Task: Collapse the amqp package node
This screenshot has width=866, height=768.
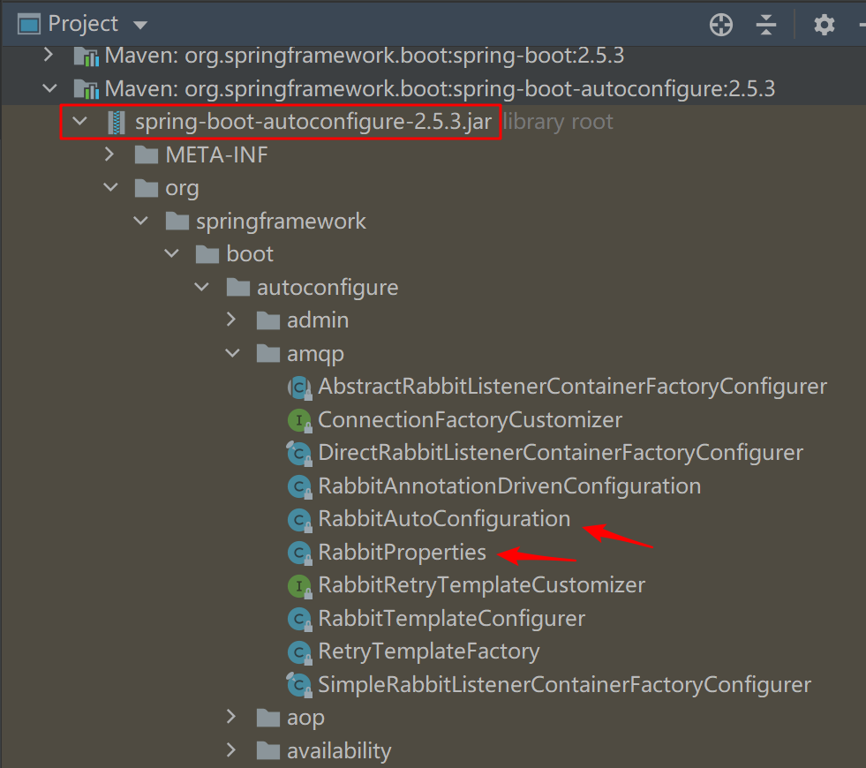Action: (232, 354)
